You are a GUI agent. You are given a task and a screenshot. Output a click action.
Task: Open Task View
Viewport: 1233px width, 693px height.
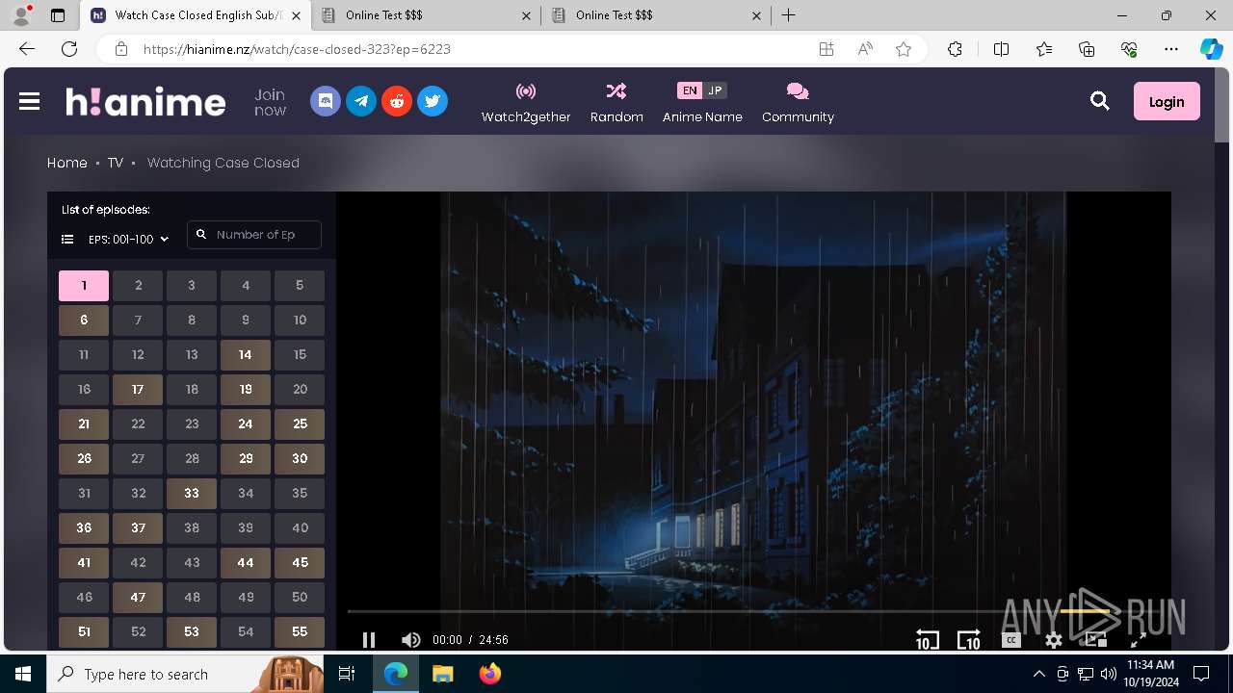coord(347,674)
